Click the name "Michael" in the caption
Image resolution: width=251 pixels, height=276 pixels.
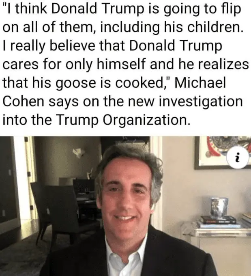coord(200,82)
